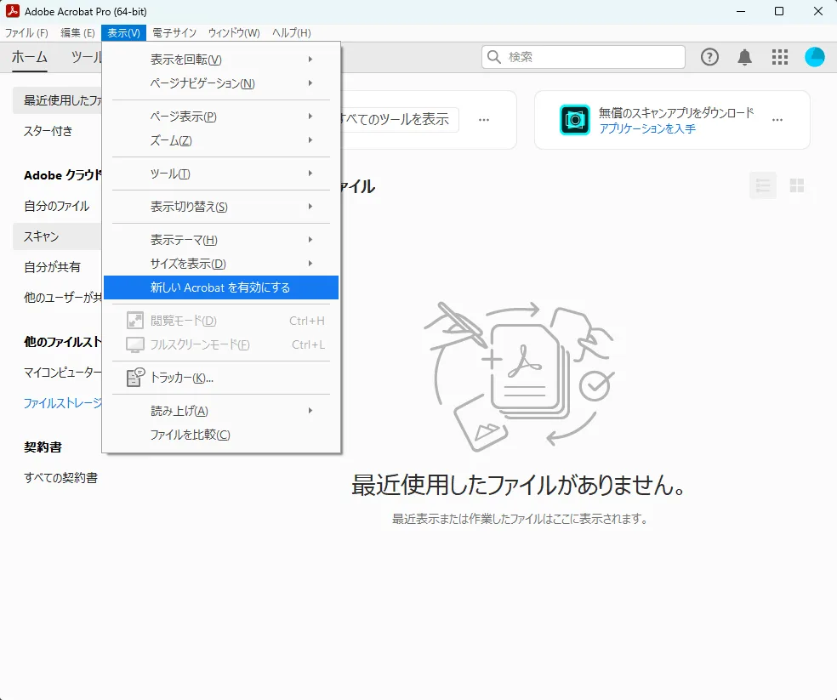Click the Adobe Acrobat title bar logo
Screen dimensions: 837x700
click(x=12, y=11)
